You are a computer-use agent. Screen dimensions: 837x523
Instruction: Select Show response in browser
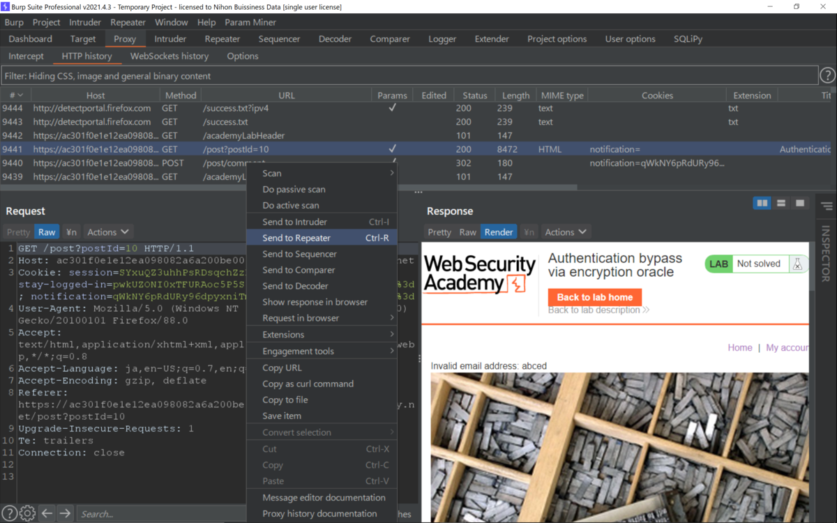(322, 302)
